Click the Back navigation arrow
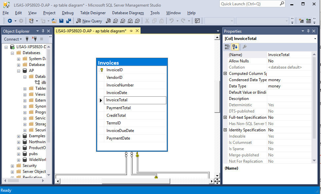Viewport: 321px width, 194px height. tap(9, 21)
